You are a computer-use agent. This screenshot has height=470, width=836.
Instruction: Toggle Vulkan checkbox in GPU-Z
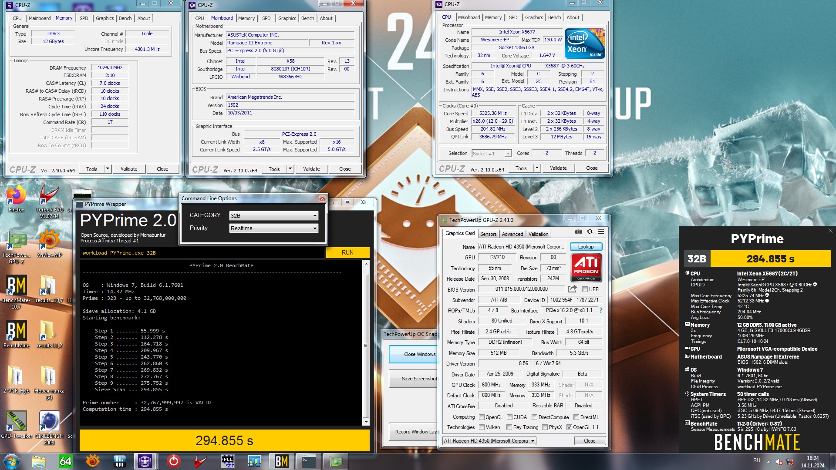coord(482,427)
